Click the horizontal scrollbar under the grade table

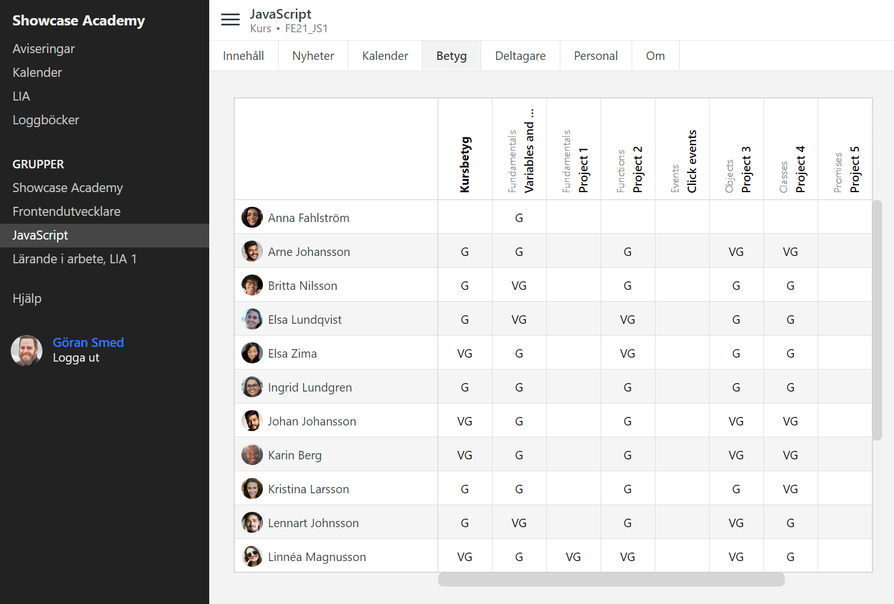click(611, 579)
